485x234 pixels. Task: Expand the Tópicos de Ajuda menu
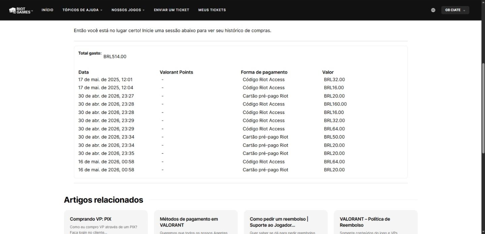[82, 10]
